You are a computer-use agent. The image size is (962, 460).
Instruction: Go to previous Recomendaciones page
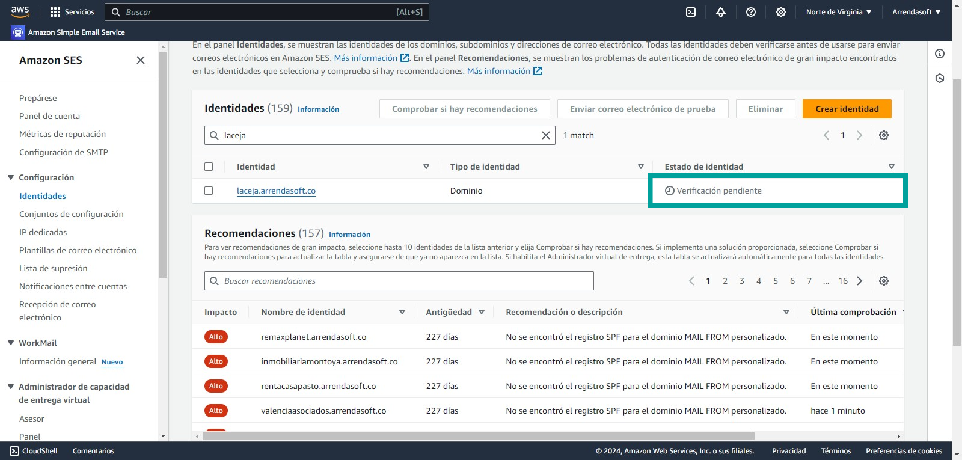pyautogui.click(x=691, y=281)
